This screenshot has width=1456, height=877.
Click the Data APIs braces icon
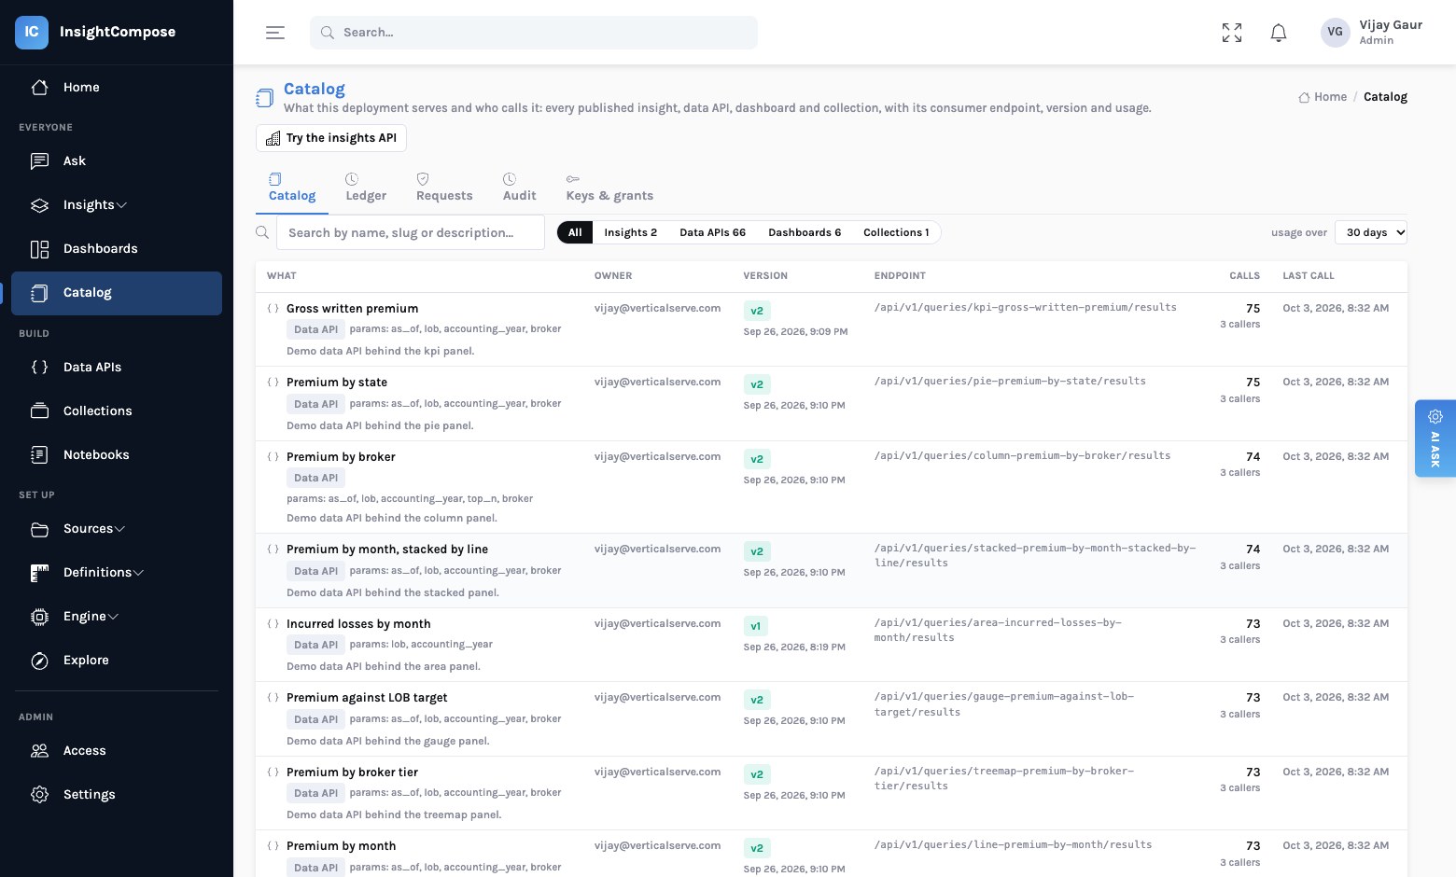tap(39, 367)
